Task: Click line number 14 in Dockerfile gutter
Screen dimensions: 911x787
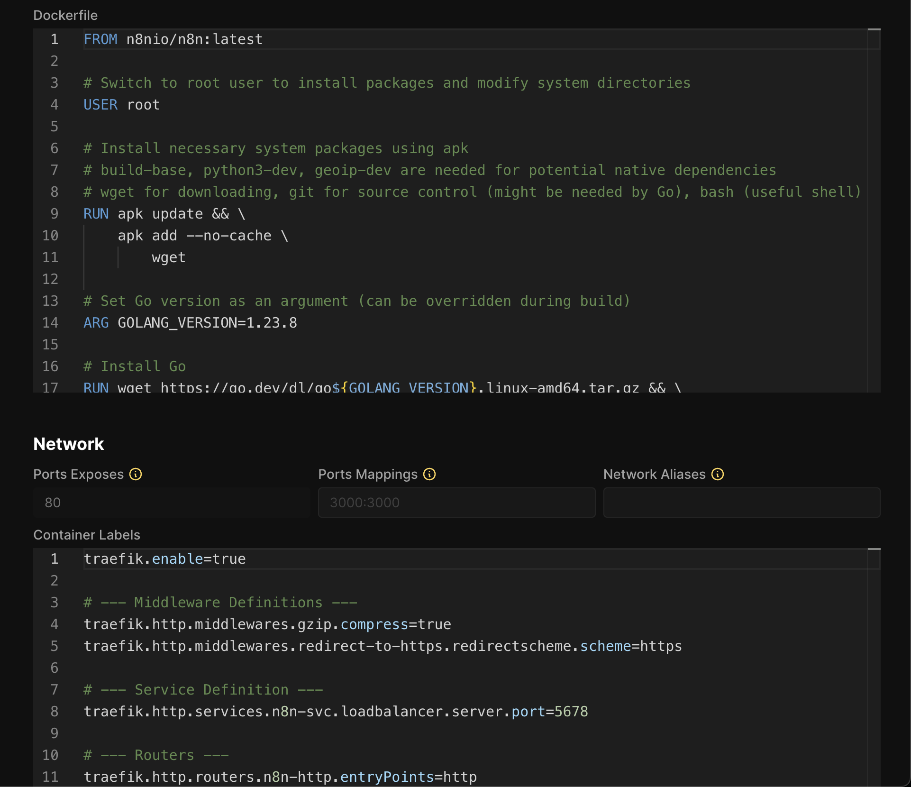Action: click(x=50, y=323)
